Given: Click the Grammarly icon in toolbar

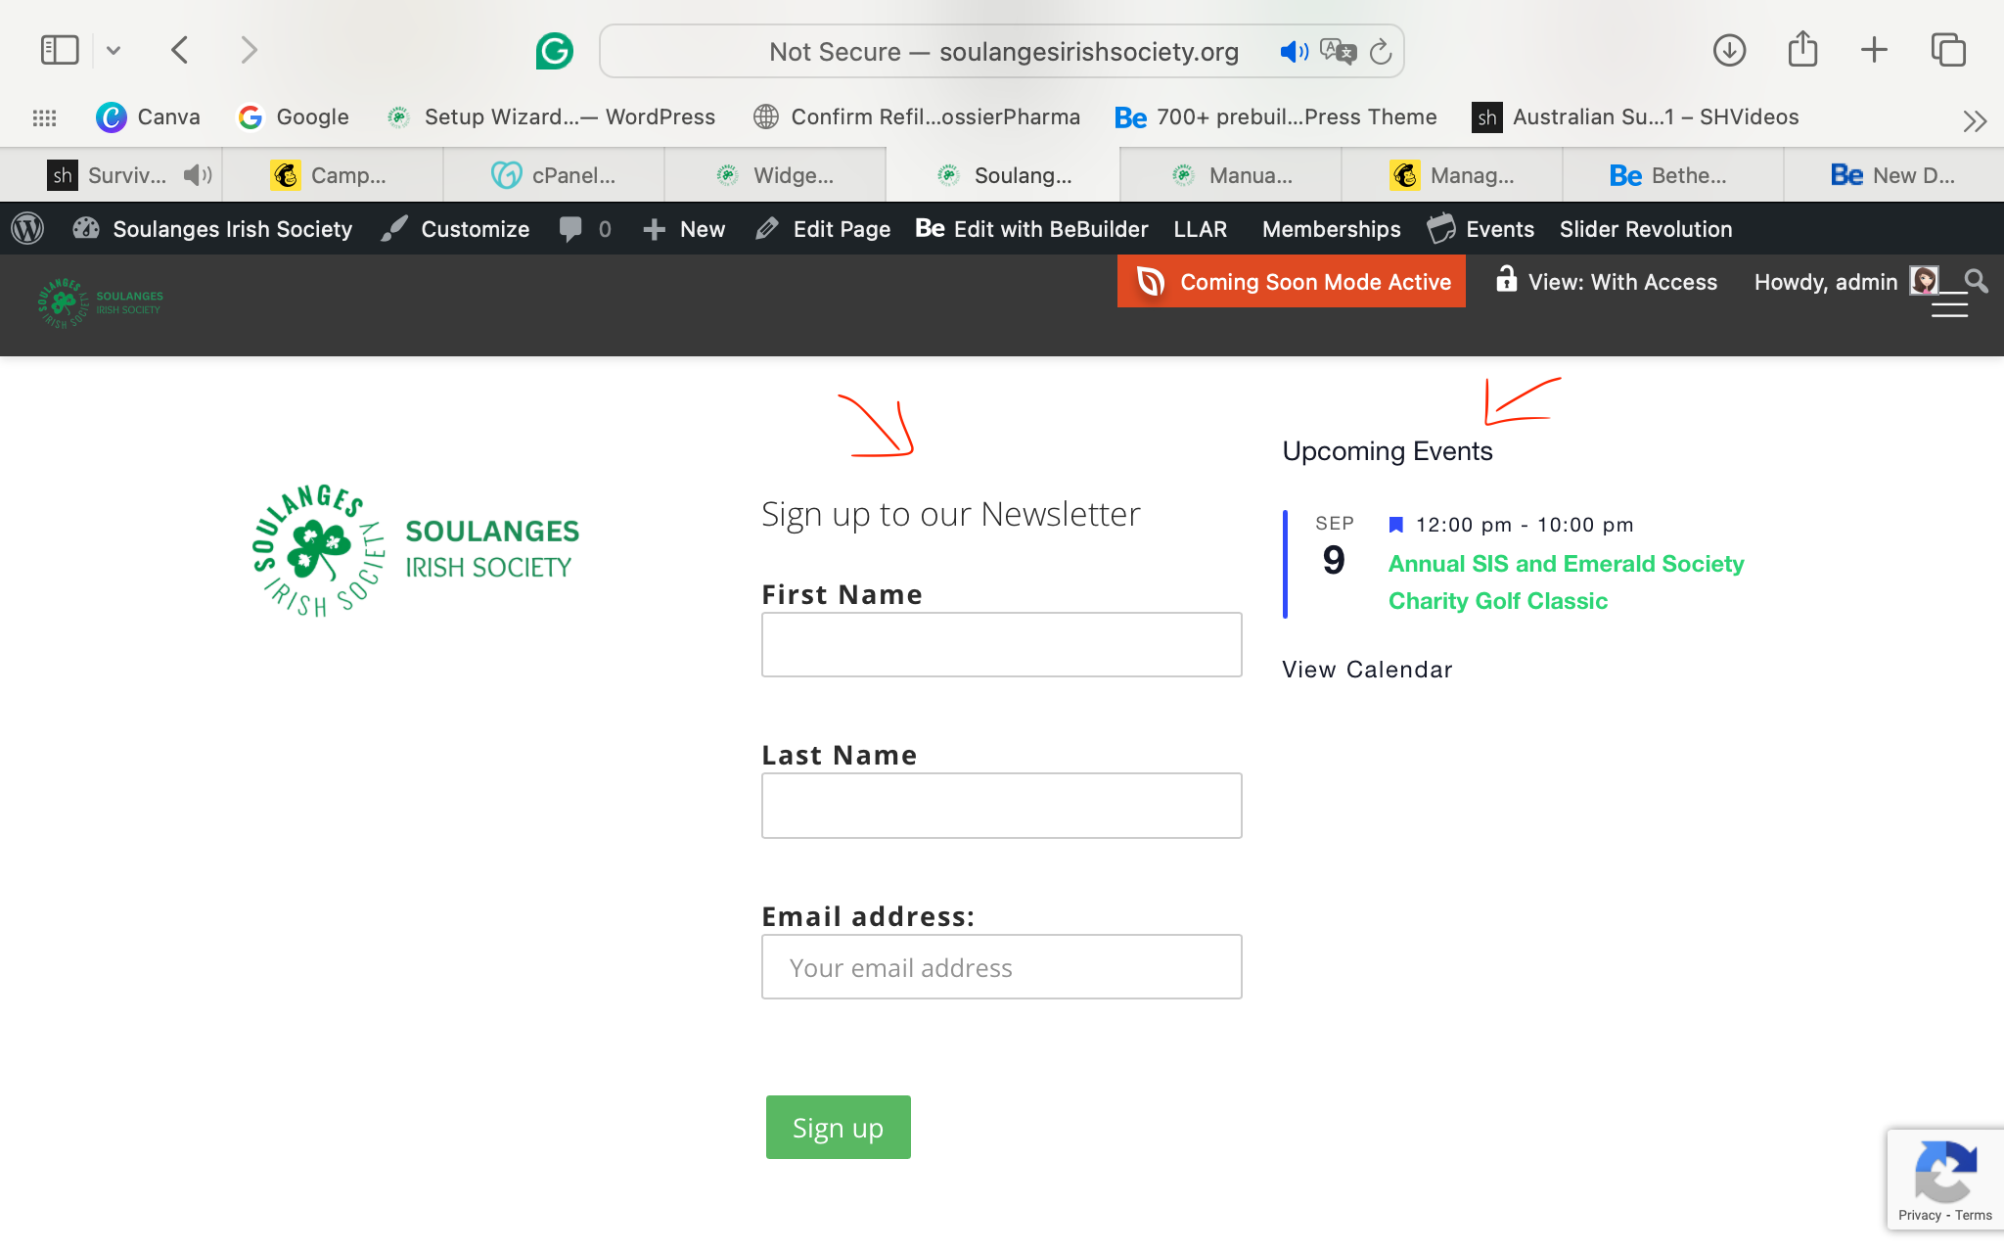Looking at the screenshot, I should click(556, 52).
